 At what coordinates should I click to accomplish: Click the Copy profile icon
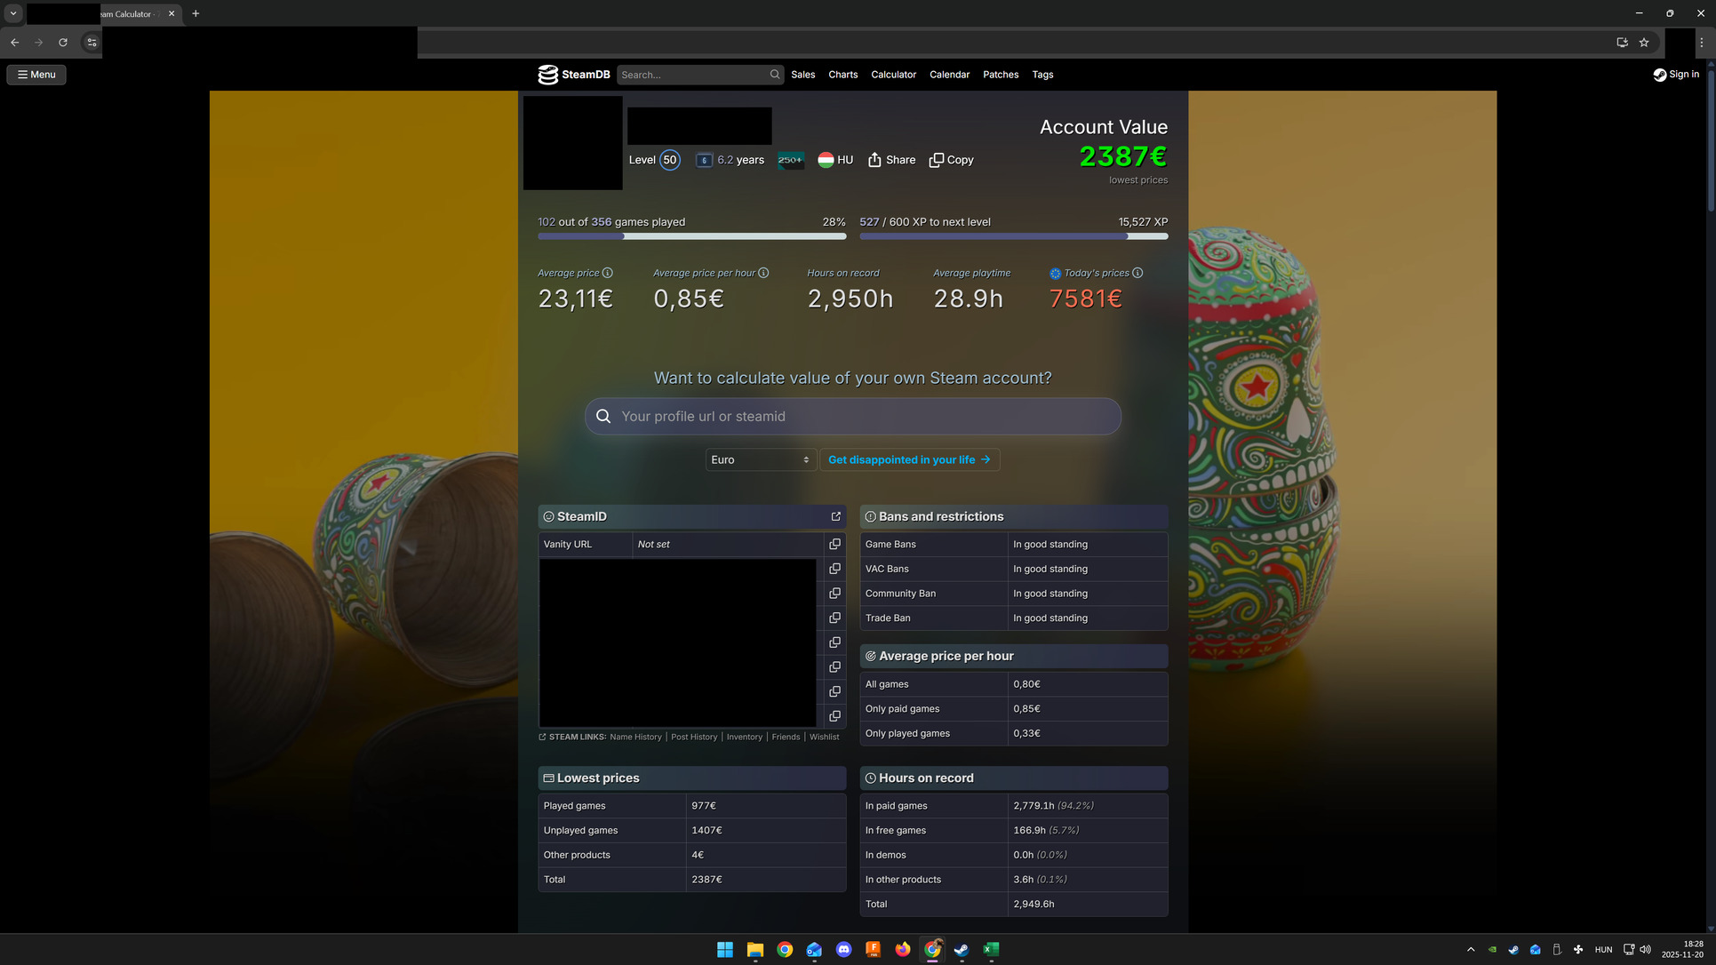(937, 160)
